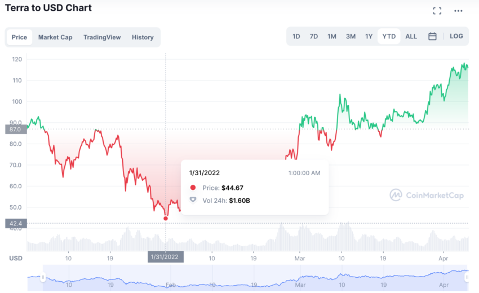Screen dimensions: 479x293
Task: Click the red price point marker
Action: (x=166, y=219)
